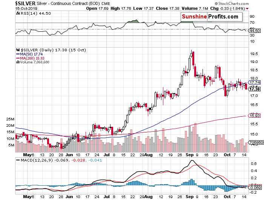This screenshot has height=200, width=264.
Task: Click the MACD(12,26,9) -0.069 legend
Action: pos(45,160)
